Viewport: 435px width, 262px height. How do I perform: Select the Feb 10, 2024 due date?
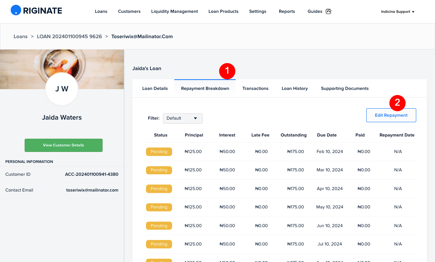[x=329, y=152]
